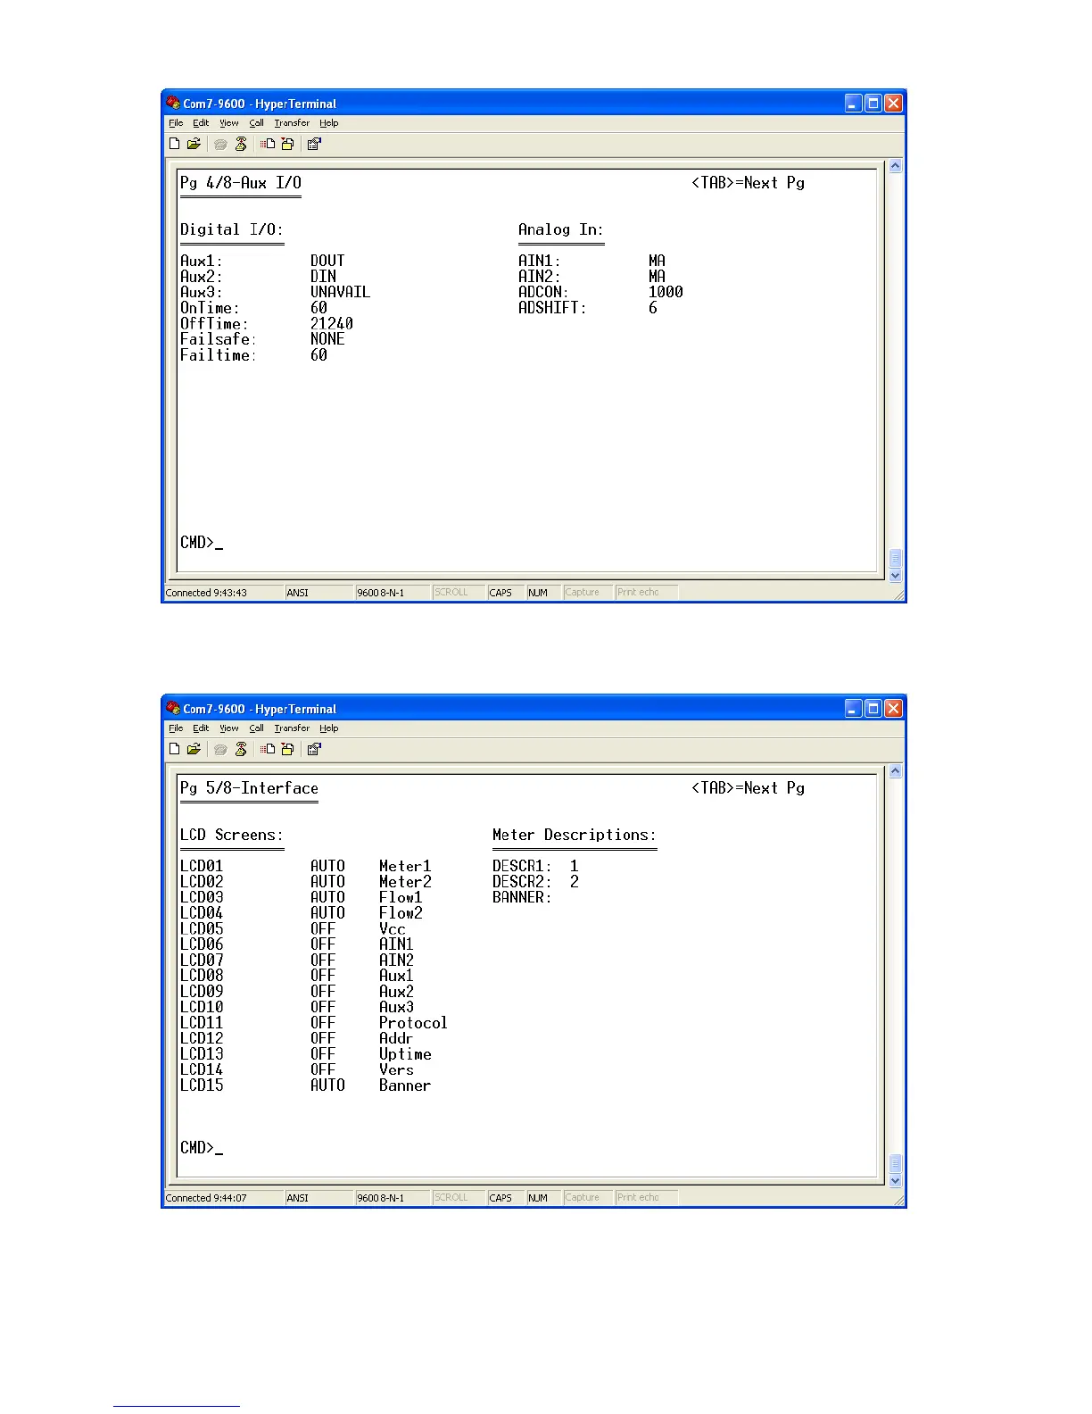
Task: Click 'Meter Descriptions:' heading
Action: coord(575,835)
